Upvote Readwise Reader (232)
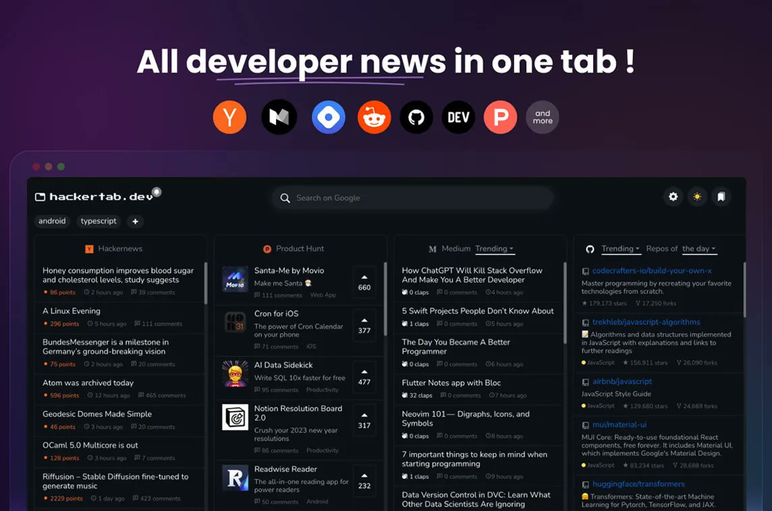The height and width of the screenshot is (511, 772). click(x=364, y=481)
